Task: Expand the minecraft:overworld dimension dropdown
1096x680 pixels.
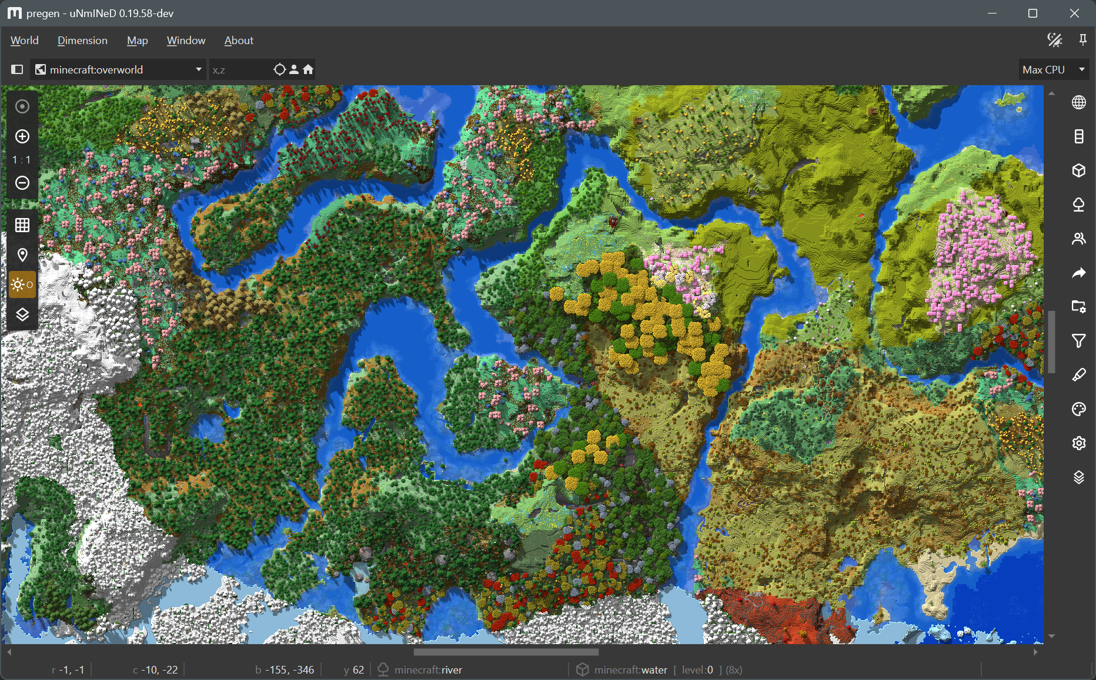Action: [119, 69]
